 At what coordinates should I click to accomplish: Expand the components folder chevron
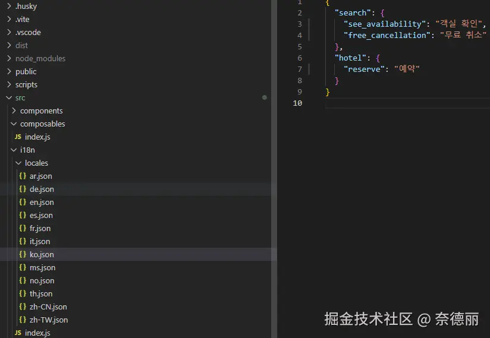click(x=14, y=110)
